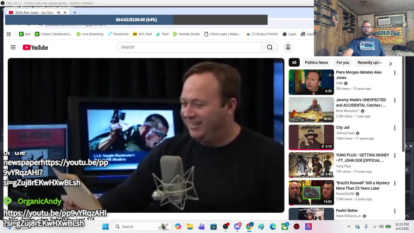The width and height of the screenshot is (414, 233).
Task: Show more filter chips with arrow
Action: pos(390,64)
